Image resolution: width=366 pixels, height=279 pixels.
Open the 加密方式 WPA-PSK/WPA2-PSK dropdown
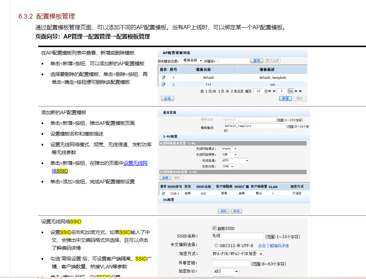click(x=237, y=254)
